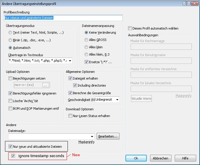The width and height of the screenshot is (200, 165).
Task: Uncheck Nur neue und aktualisierte Dateien
Action: pos(11,146)
